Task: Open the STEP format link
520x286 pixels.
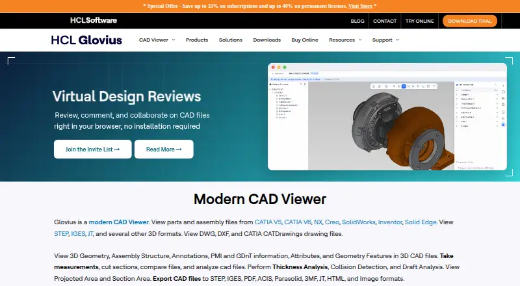Action: pyautogui.click(x=61, y=233)
